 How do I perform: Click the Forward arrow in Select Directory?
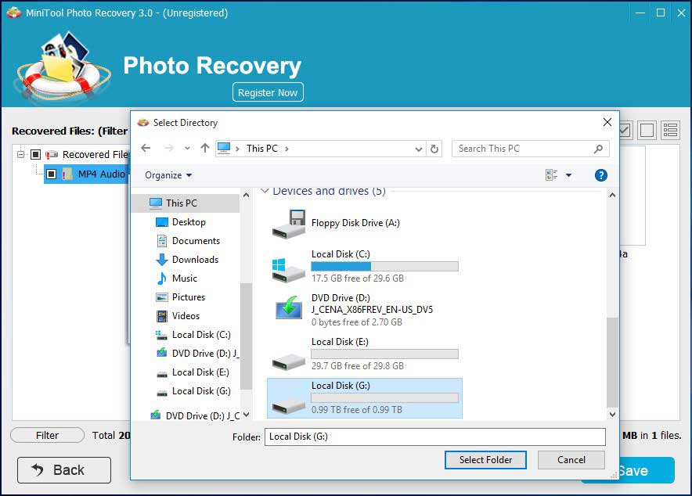(169, 149)
